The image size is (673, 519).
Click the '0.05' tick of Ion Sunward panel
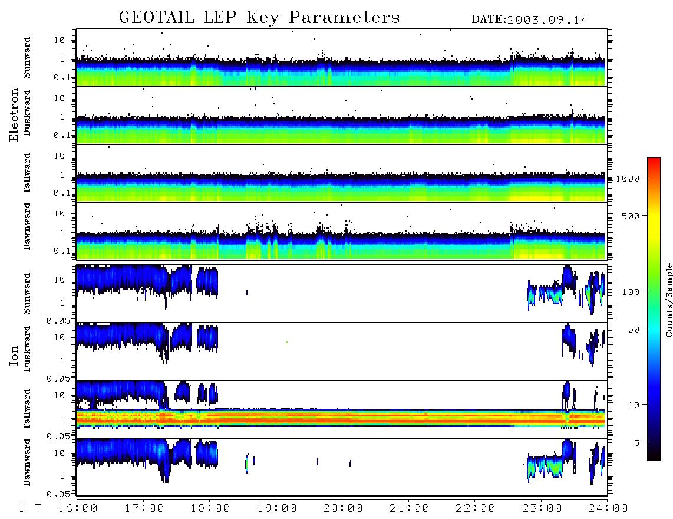(x=58, y=320)
